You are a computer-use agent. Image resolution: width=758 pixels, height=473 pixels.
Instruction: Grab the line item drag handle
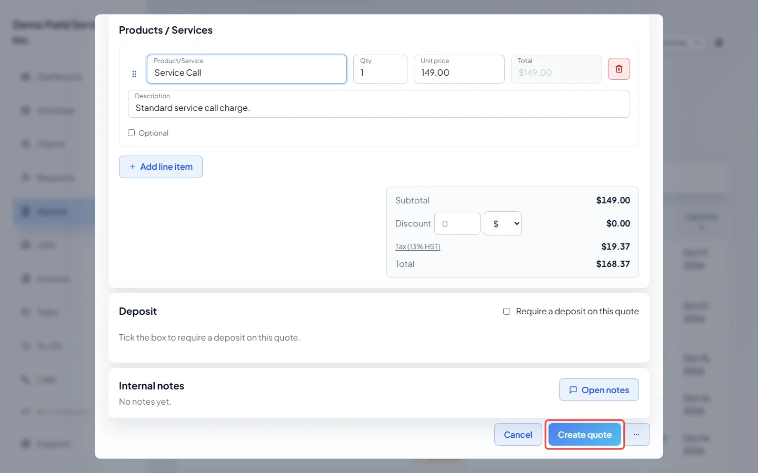click(134, 74)
